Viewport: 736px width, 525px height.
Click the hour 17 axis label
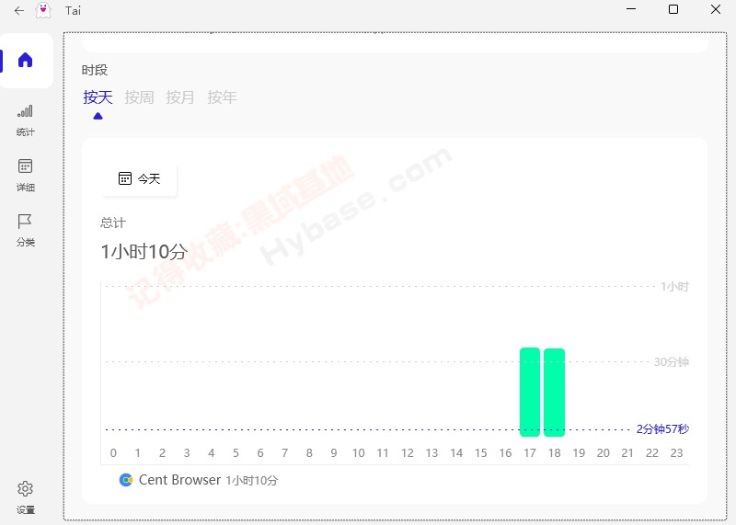(530, 452)
